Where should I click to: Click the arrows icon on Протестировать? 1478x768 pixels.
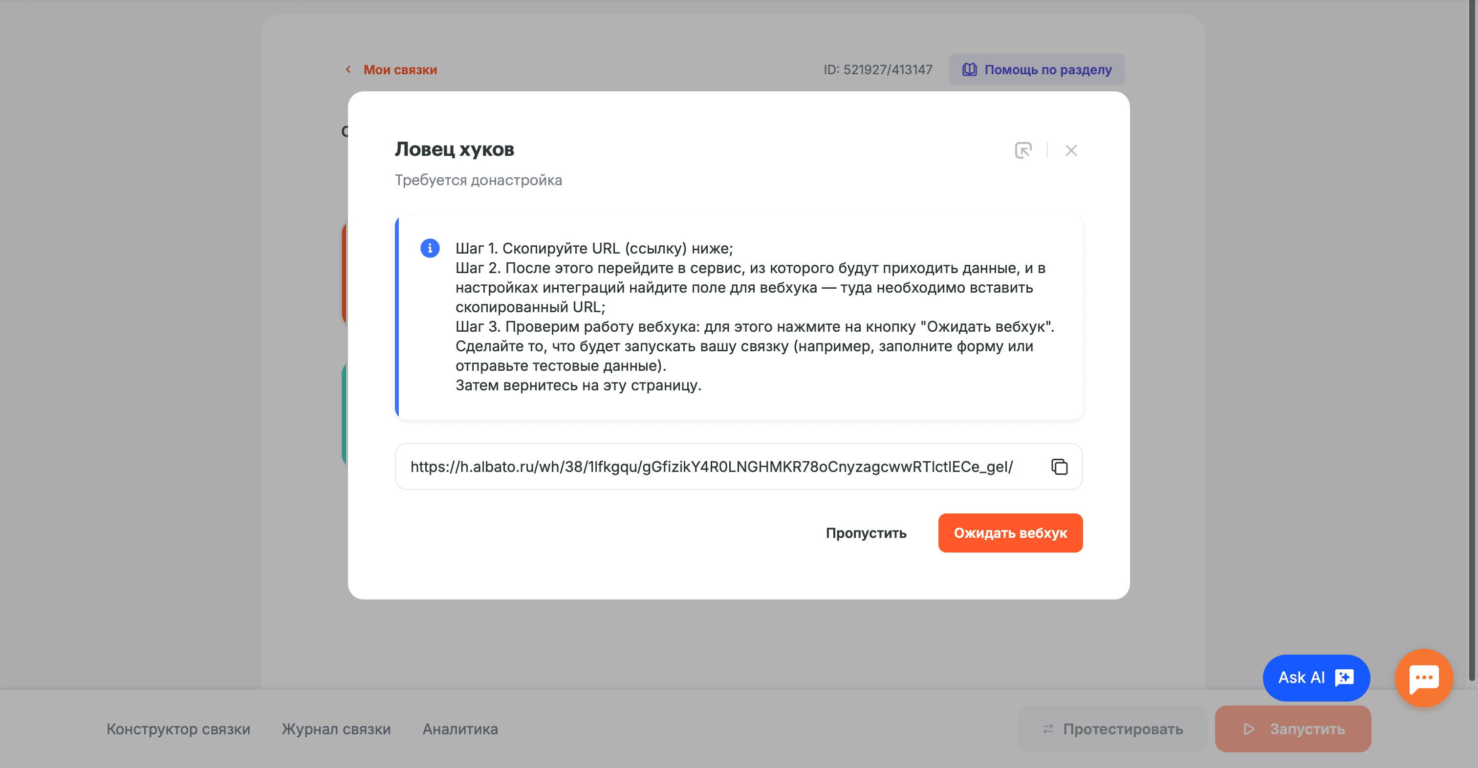tap(1048, 729)
